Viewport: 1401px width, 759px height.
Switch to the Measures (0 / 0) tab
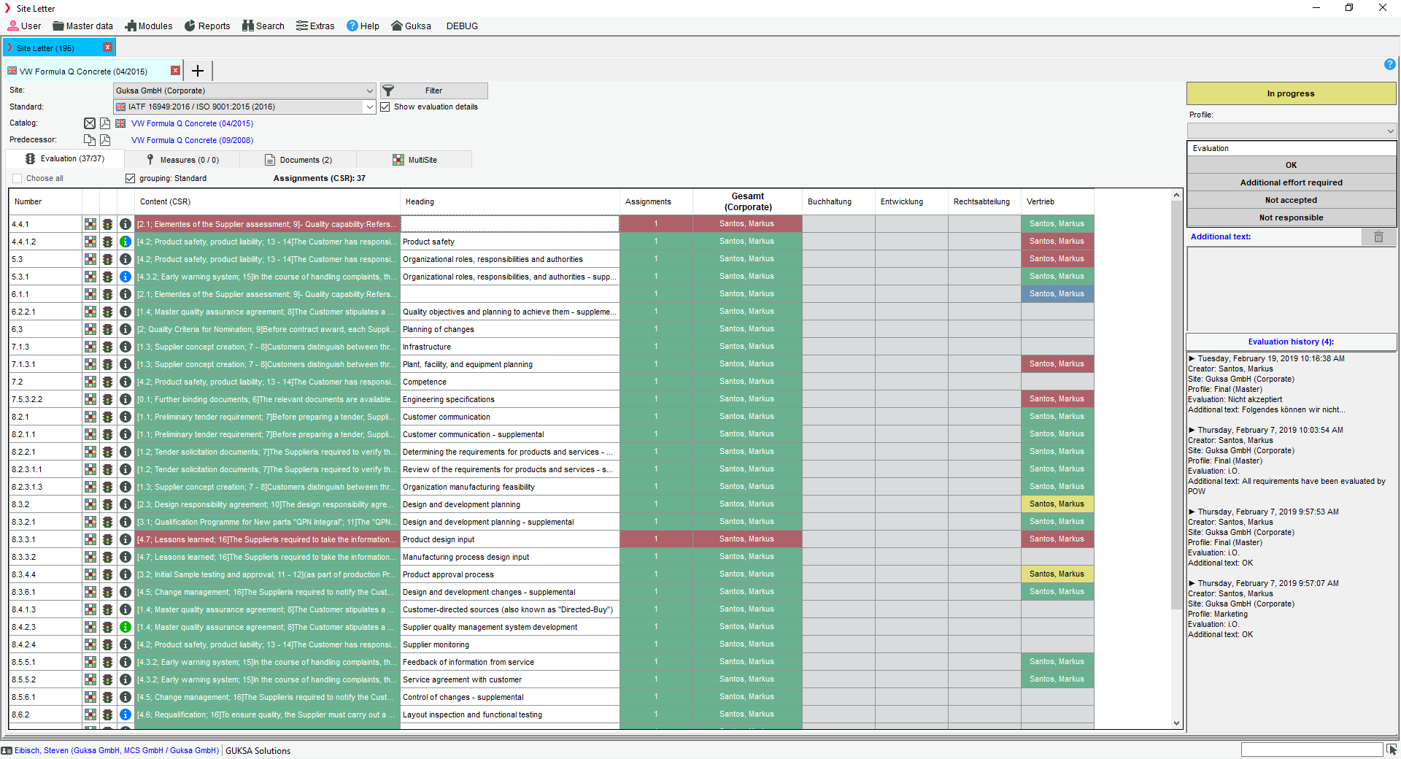(182, 160)
